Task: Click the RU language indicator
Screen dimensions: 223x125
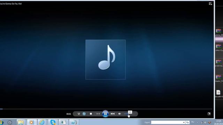Action: click(x=193, y=122)
